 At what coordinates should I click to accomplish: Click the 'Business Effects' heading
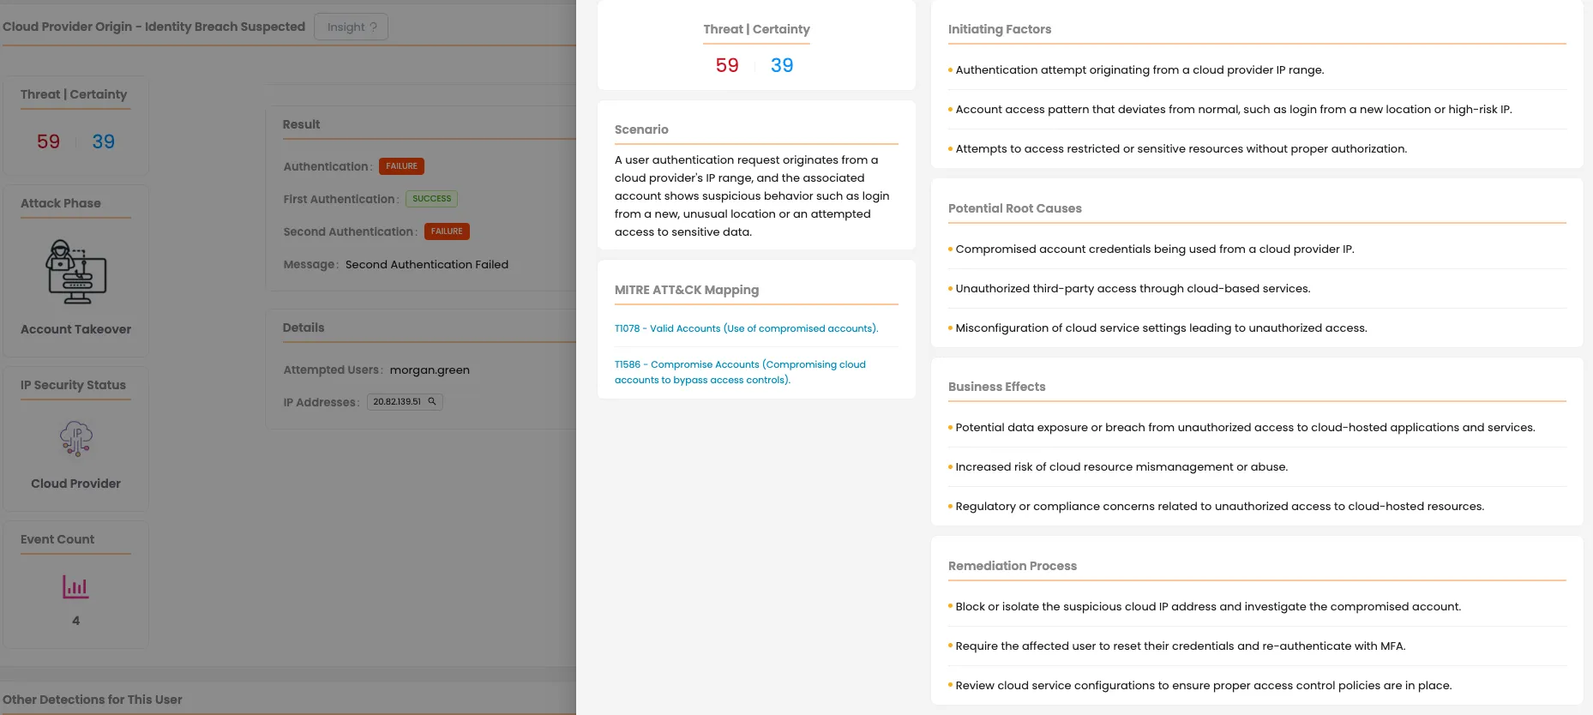(x=997, y=387)
